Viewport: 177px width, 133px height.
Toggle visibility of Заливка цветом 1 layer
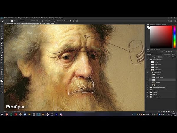point(148,97)
